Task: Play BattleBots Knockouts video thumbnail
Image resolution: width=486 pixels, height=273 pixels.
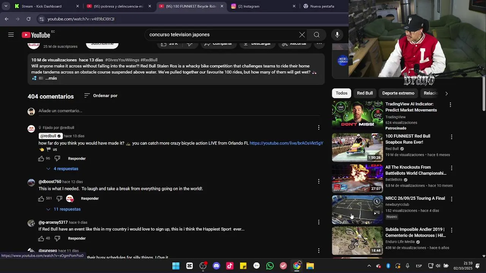Action: pyautogui.click(x=358, y=179)
